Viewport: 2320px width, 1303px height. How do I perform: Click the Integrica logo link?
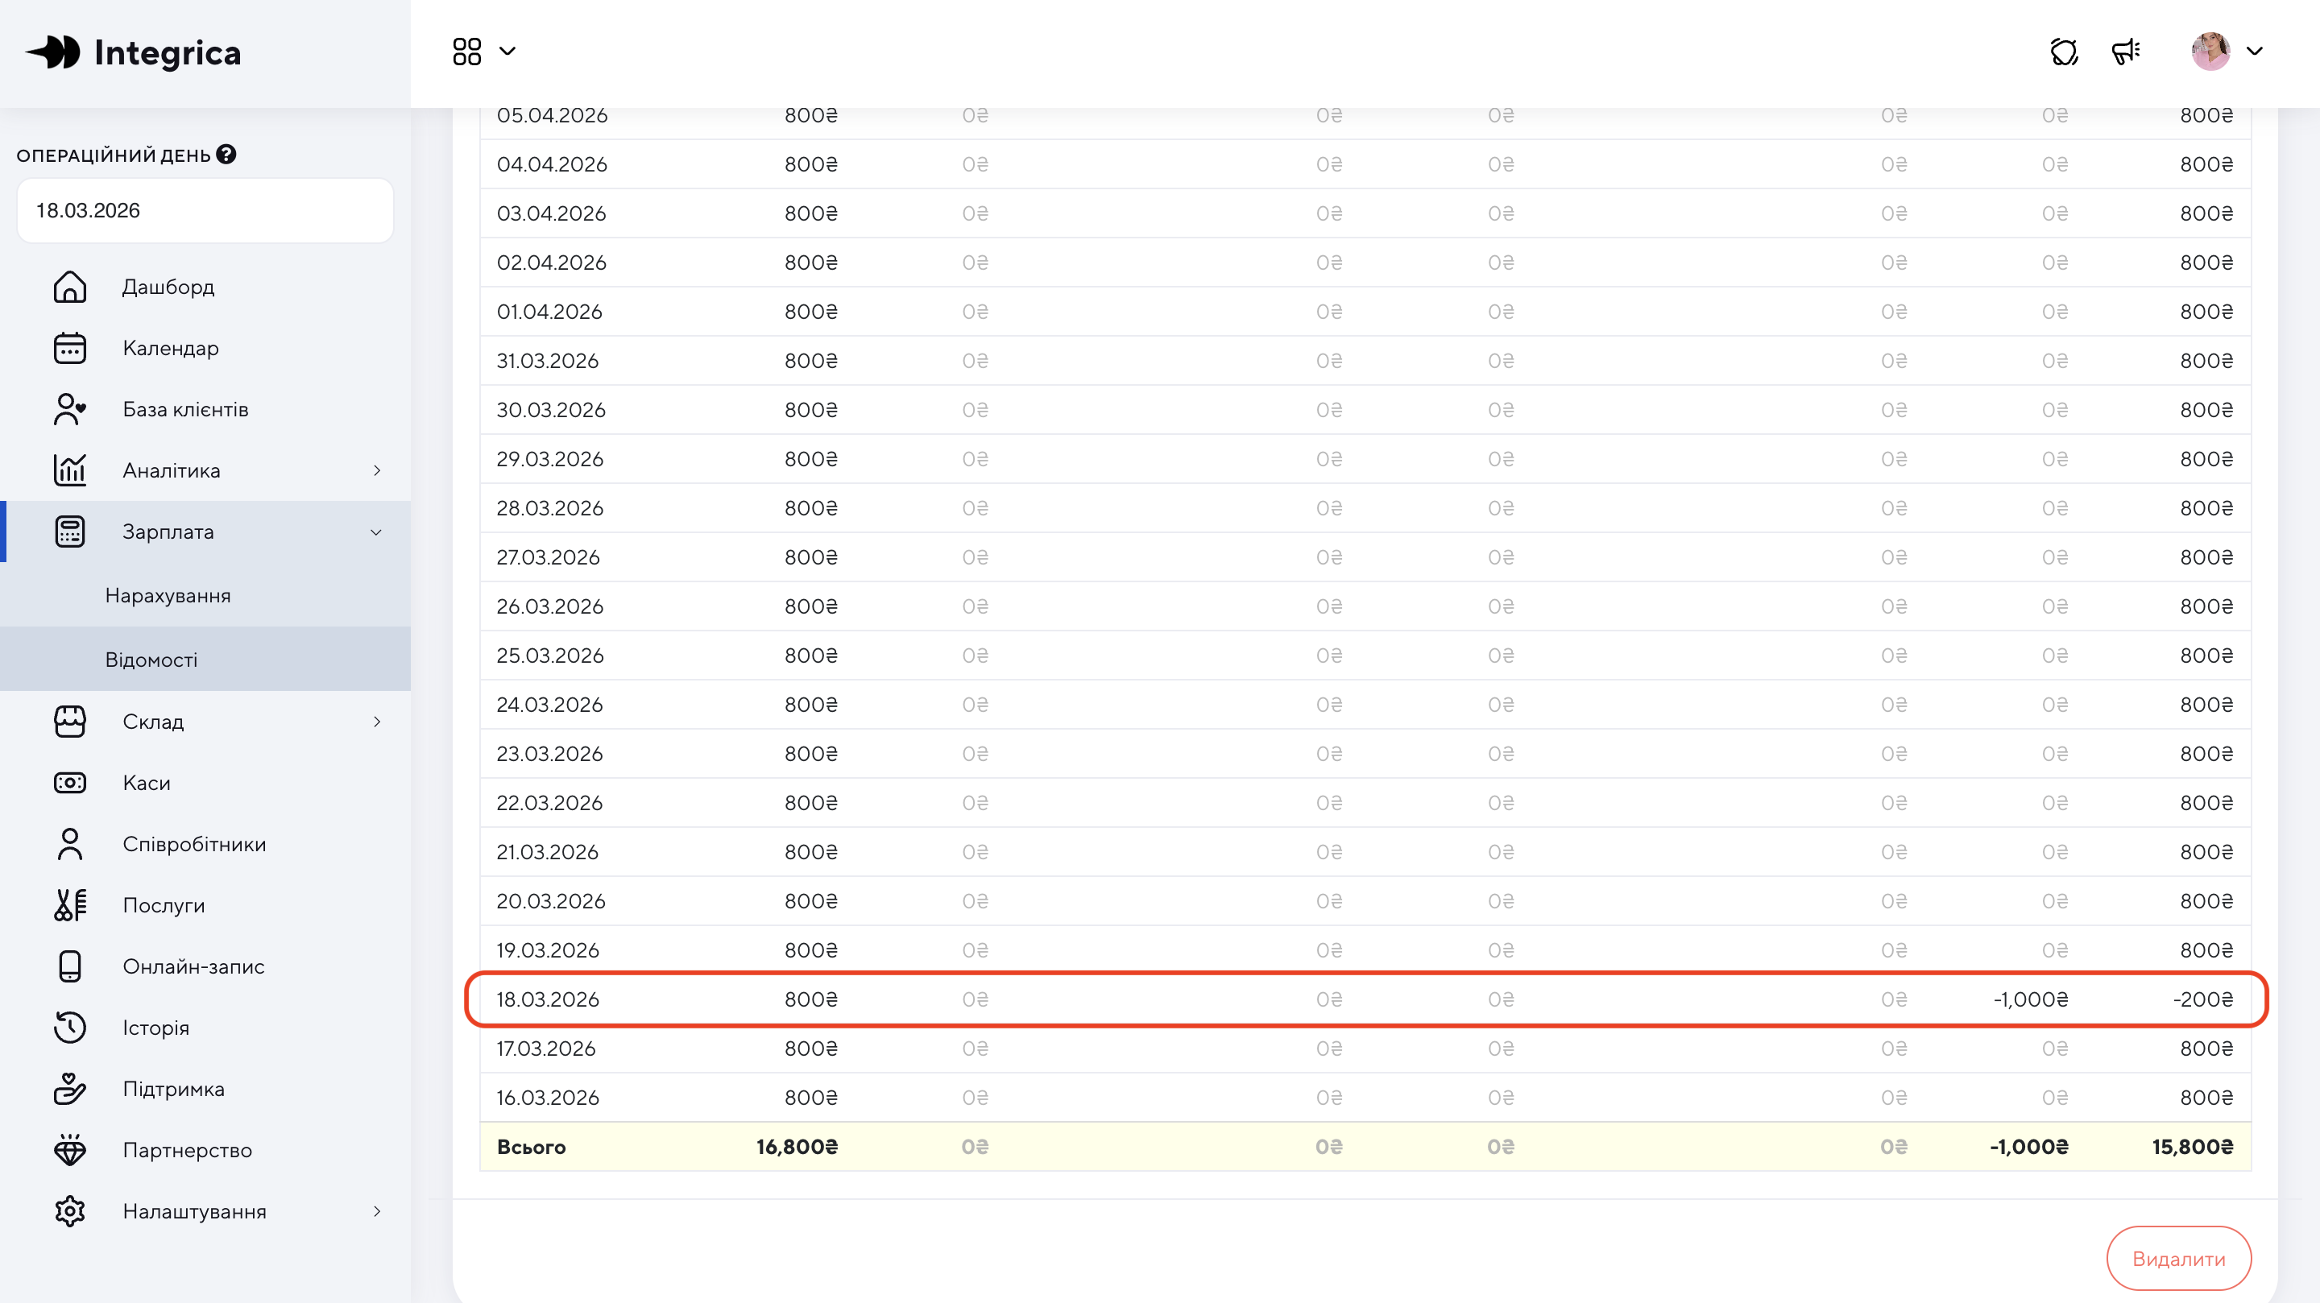(133, 53)
